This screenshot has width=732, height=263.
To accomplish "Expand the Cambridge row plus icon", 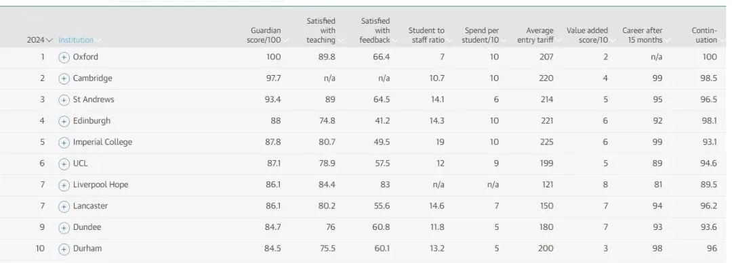I will pos(64,78).
